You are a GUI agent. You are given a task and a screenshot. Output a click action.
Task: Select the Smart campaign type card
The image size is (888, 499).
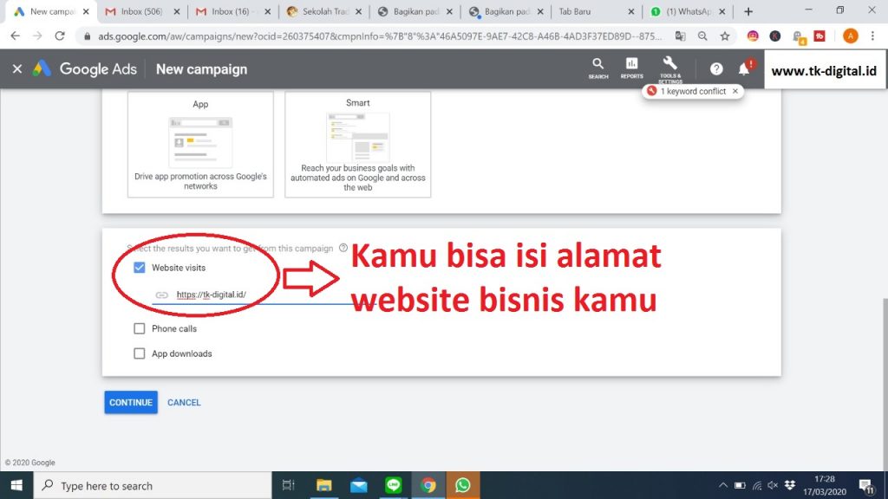click(357, 145)
